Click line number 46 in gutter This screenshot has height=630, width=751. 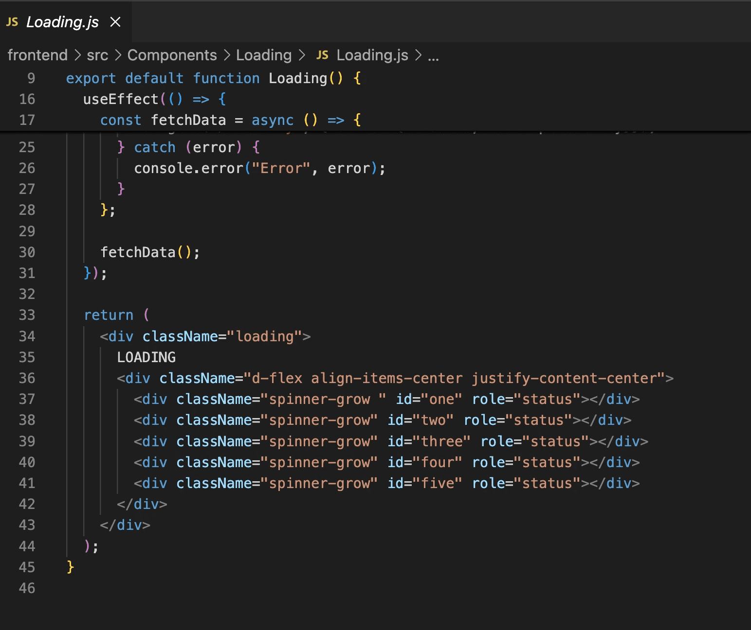(x=27, y=588)
